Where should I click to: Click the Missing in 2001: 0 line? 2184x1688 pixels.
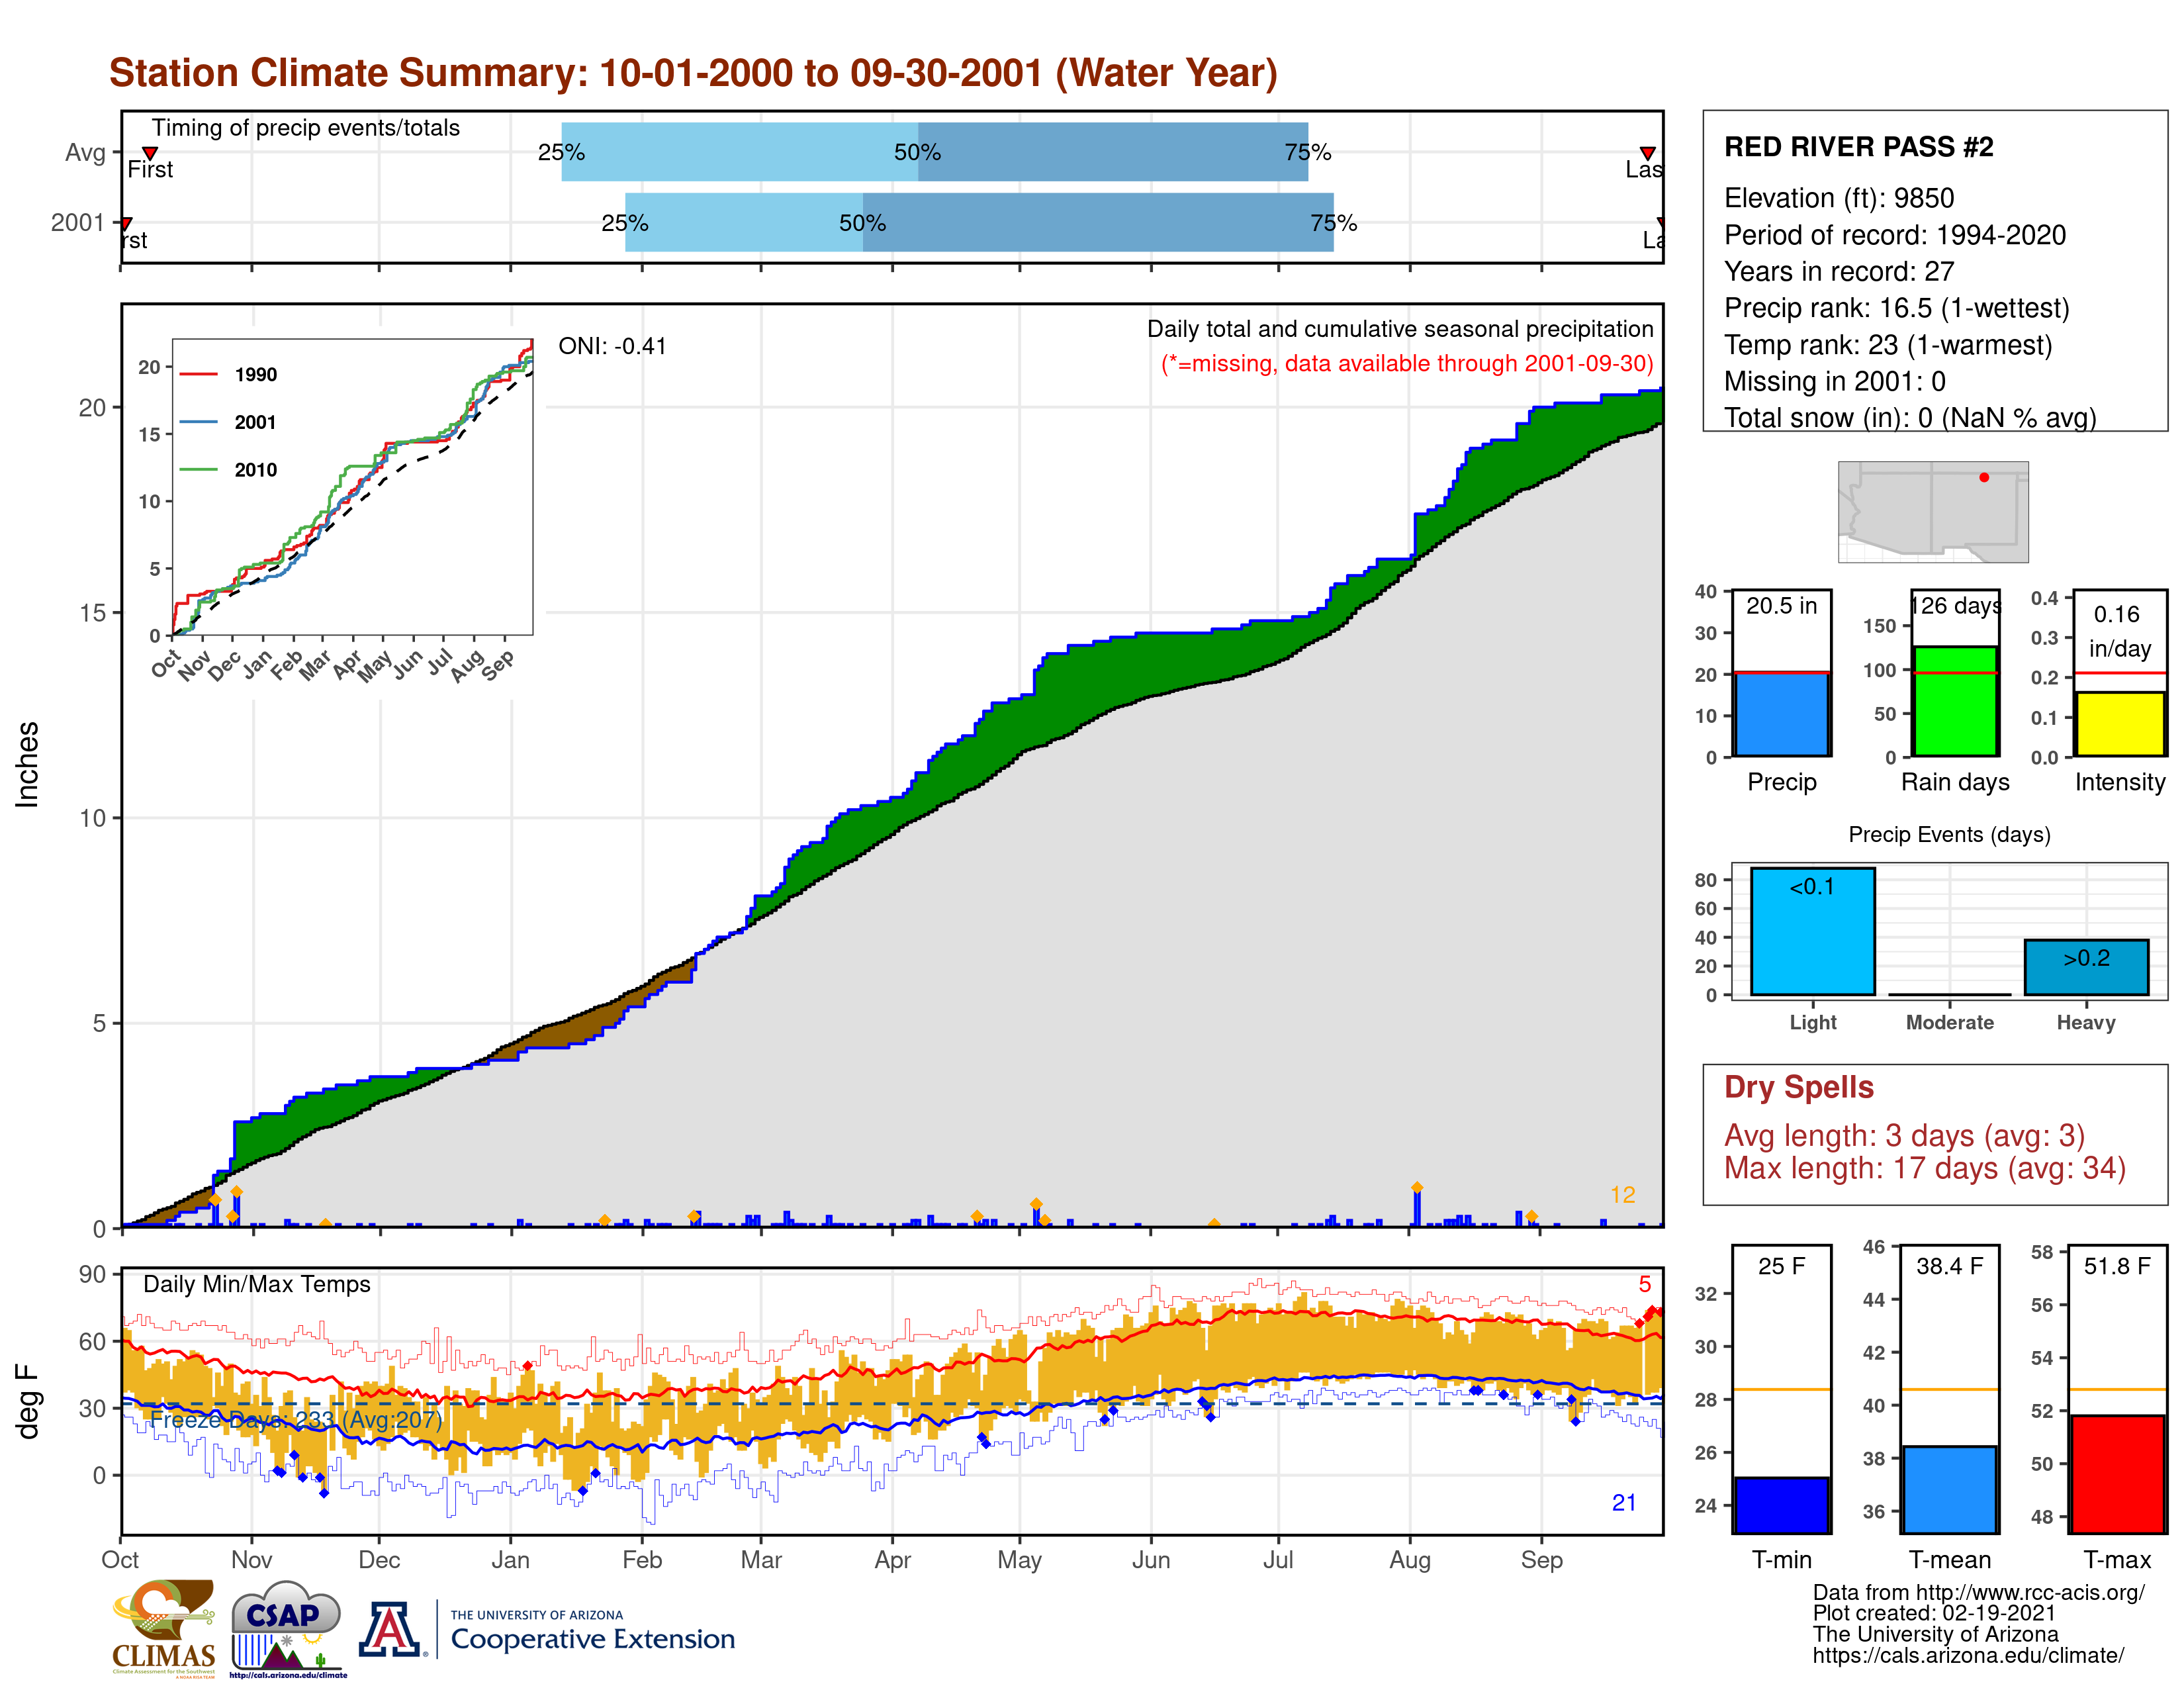pyautogui.click(x=1834, y=381)
